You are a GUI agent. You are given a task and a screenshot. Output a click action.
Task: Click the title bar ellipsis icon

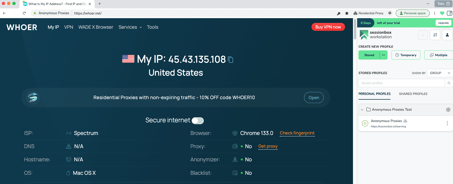(428, 4)
